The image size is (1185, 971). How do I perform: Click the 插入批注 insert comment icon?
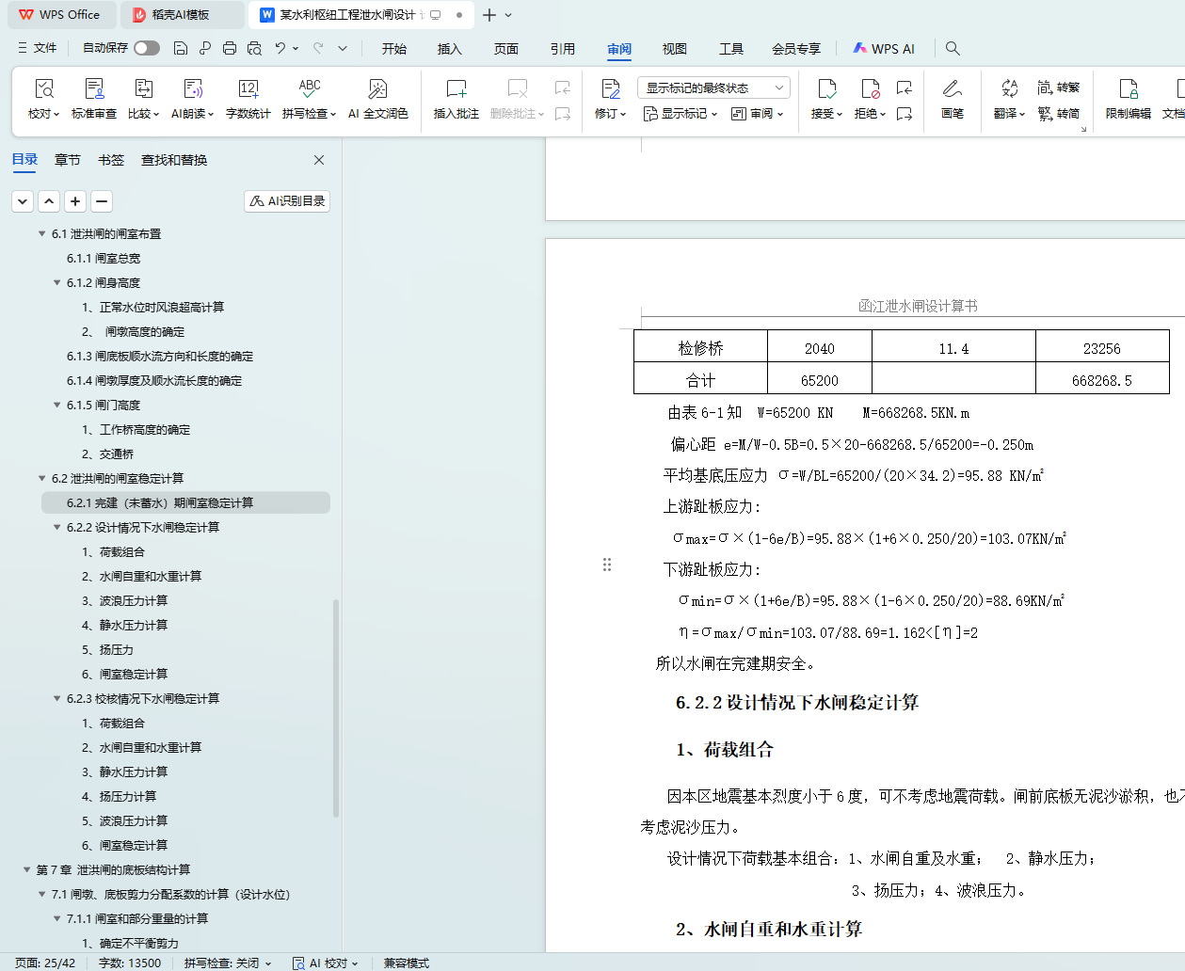pos(456,89)
